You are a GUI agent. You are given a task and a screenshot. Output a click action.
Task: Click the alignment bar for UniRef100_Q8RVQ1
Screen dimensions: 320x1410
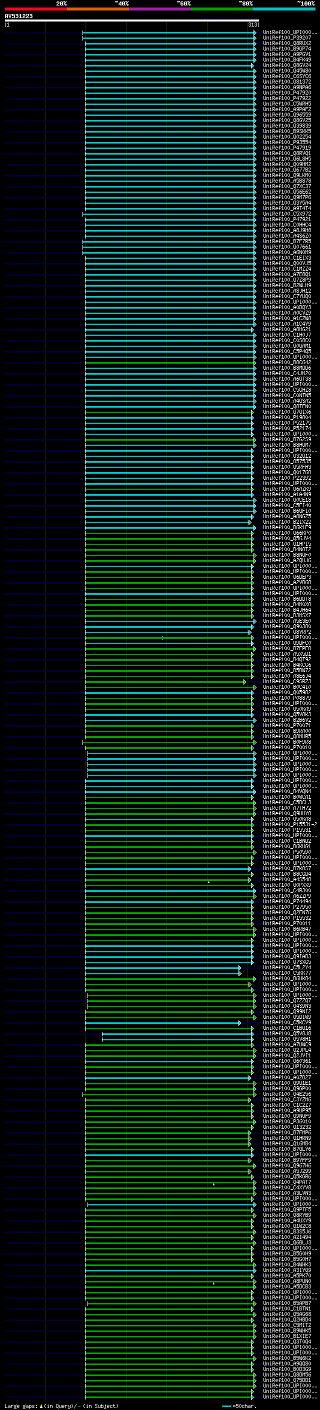coord(170,154)
